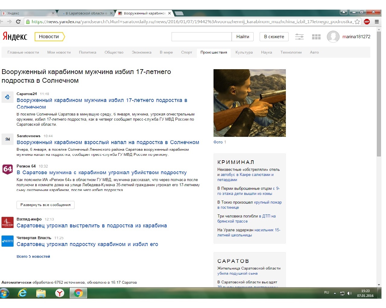Click the Saratovnews SN source logo
Image resolution: width=386 pixels, height=308 pixels.
pyautogui.click(x=8, y=139)
